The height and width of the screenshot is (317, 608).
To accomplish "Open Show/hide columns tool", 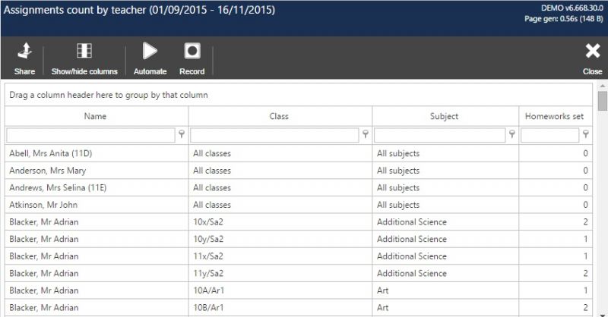I will pos(84,58).
